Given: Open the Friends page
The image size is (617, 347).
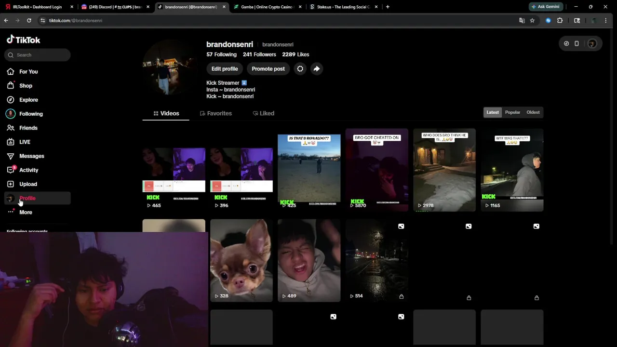Looking at the screenshot, I should click(x=28, y=128).
